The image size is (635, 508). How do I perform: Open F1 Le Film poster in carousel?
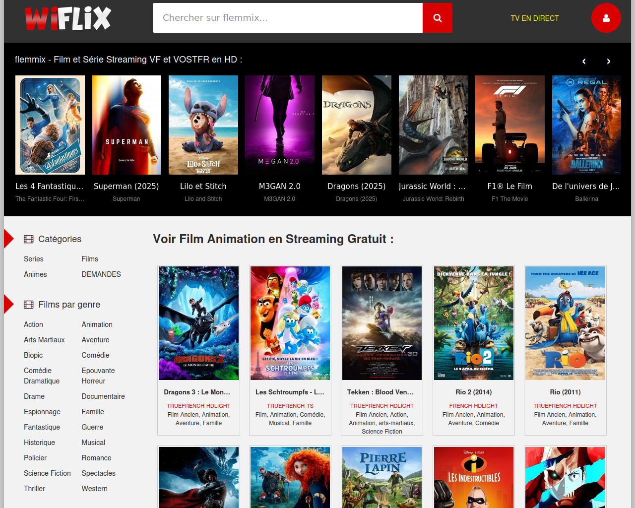(510, 125)
